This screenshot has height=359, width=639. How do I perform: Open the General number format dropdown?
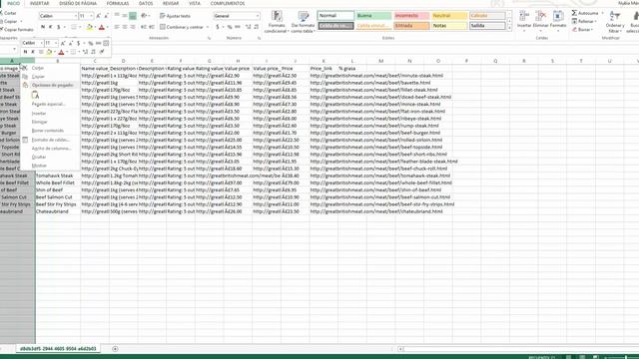(x=258, y=16)
